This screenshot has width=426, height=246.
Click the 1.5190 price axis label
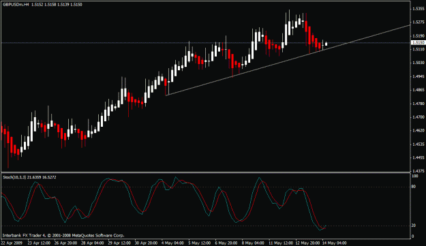(419, 35)
